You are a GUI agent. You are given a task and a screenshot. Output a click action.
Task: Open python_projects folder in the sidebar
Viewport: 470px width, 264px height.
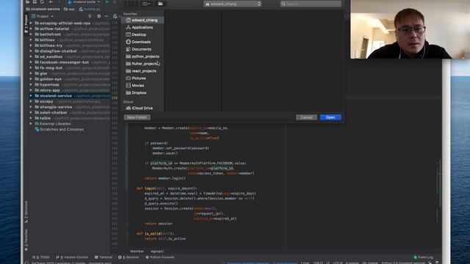145,56
